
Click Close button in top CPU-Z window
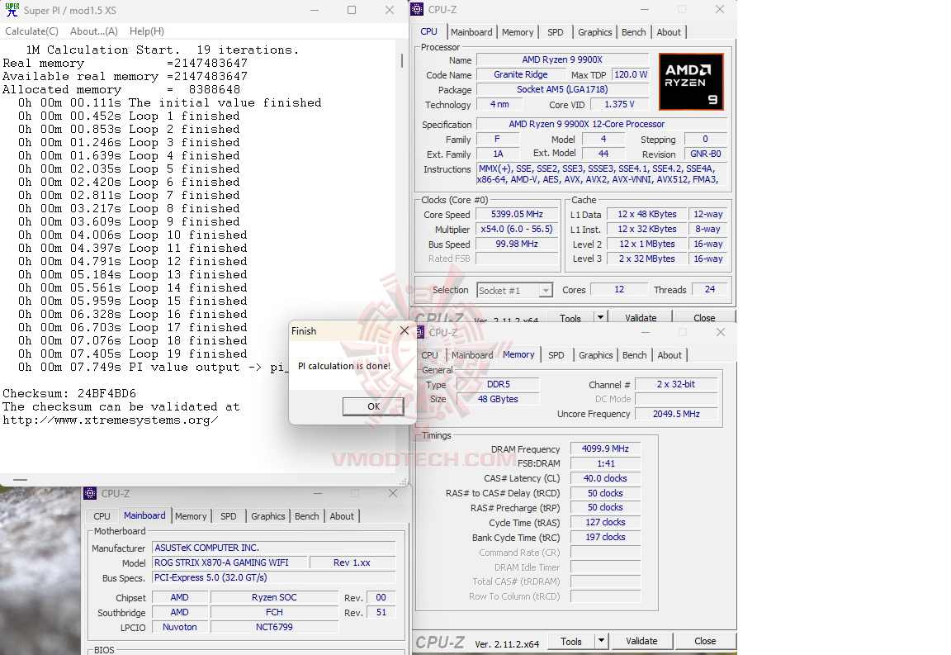(704, 317)
